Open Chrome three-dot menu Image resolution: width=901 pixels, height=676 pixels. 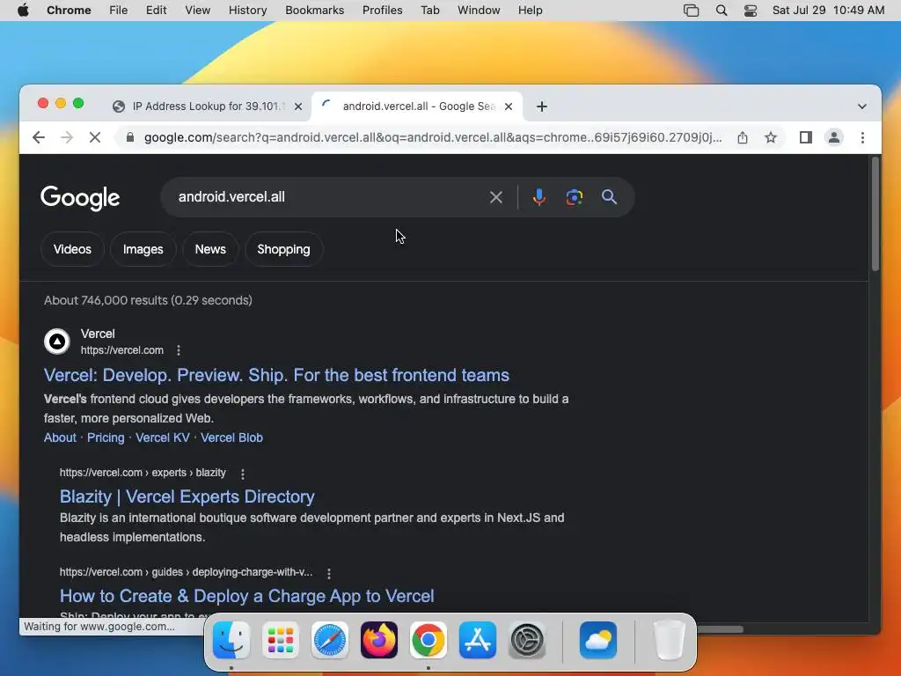(x=862, y=137)
